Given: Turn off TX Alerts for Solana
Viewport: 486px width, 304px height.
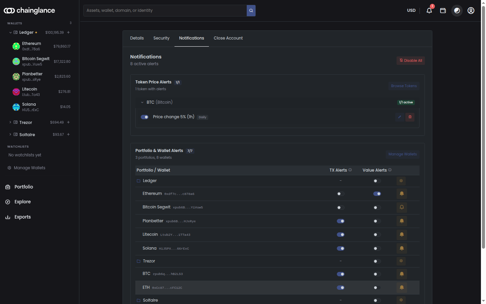Looking at the screenshot, I should pos(341,249).
